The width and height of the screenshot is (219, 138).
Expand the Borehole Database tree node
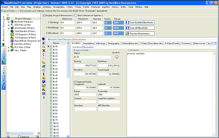pyautogui.click(x=9, y=22)
